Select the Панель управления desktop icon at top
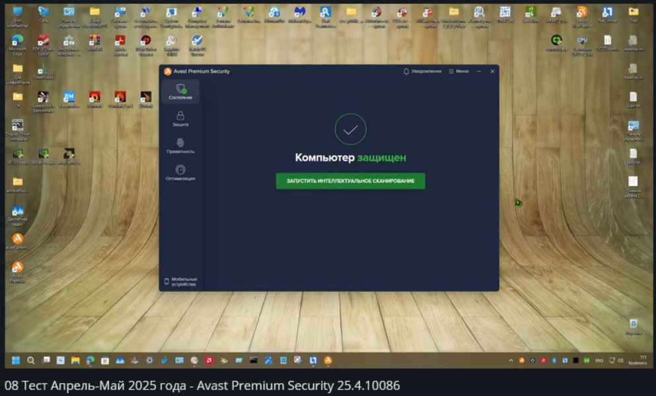 (x=69, y=17)
